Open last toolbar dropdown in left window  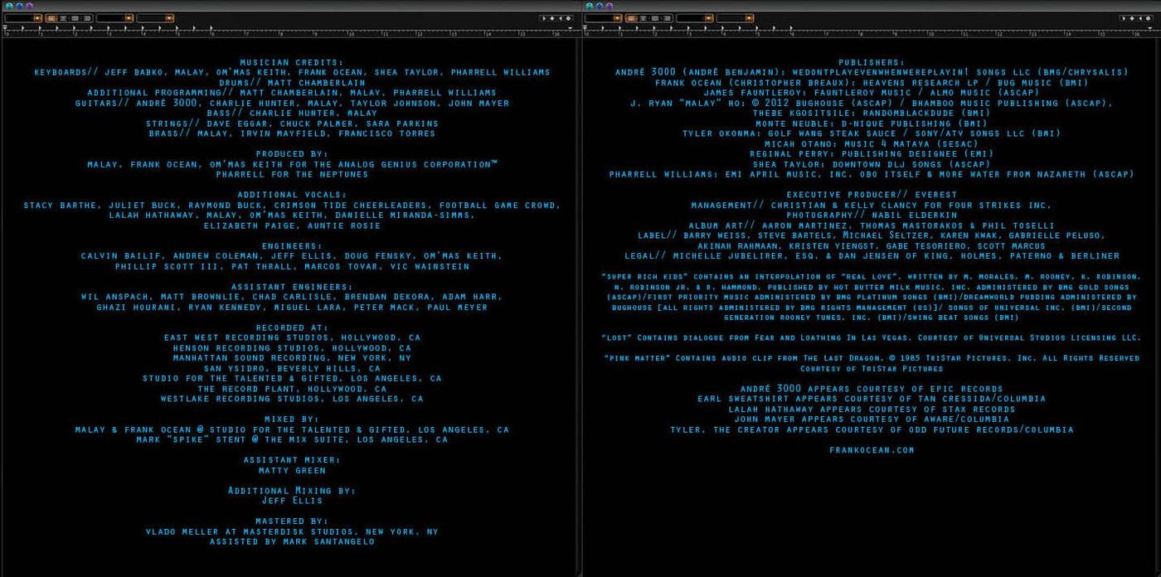pos(155,18)
